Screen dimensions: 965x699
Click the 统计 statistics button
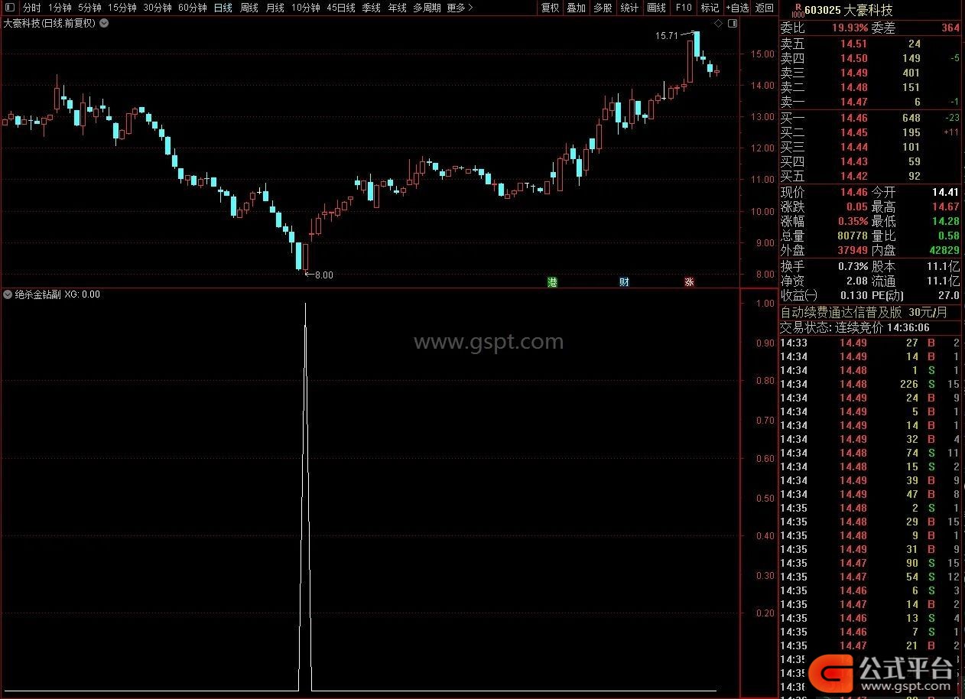tap(629, 8)
